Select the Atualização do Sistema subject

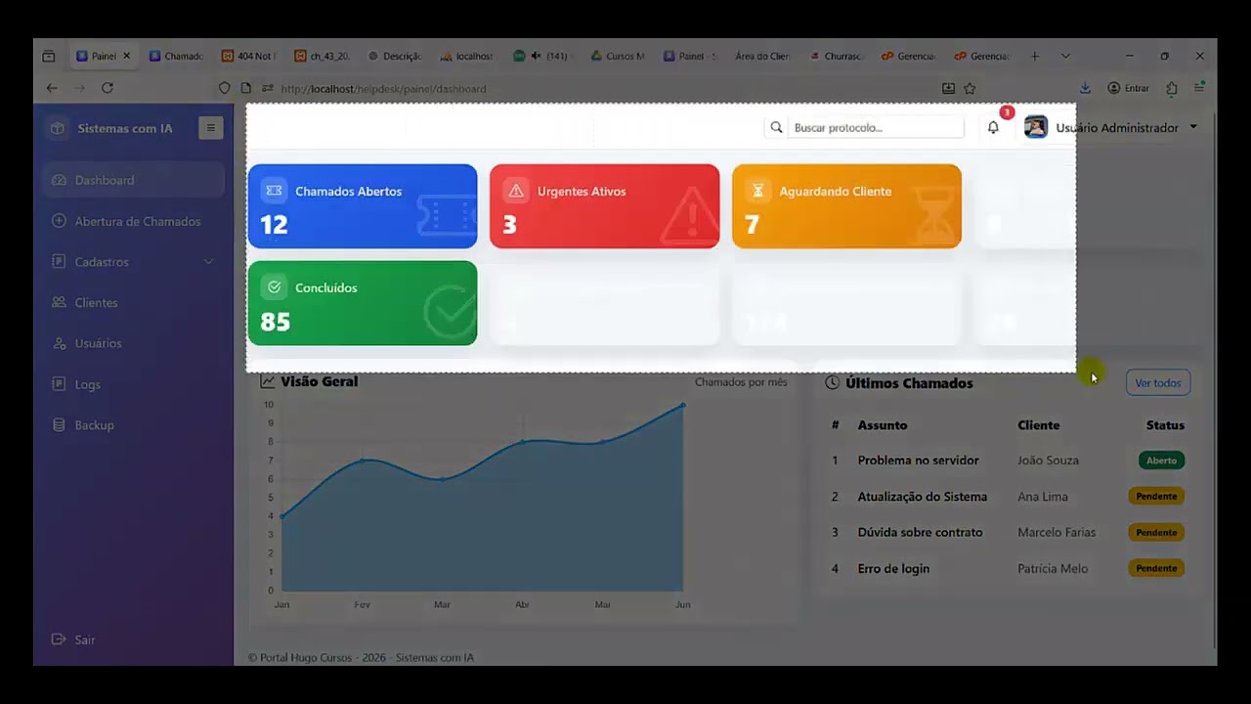pos(923,497)
